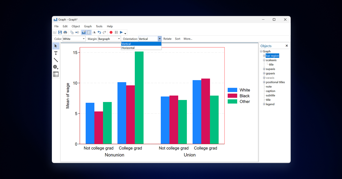The width and height of the screenshot is (342, 179).
Task: Click the Print icon in toolbar
Action: click(x=65, y=32)
